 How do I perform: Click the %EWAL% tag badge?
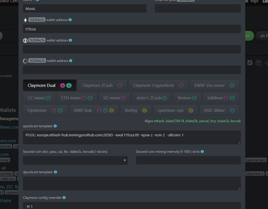coord(37,20)
